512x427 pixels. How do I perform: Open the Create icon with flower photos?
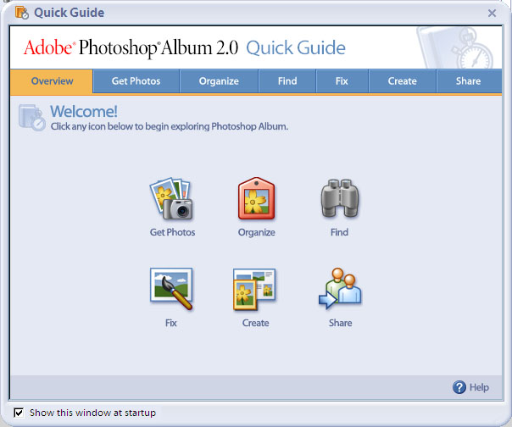pyautogui.click(x=255, y=290)
